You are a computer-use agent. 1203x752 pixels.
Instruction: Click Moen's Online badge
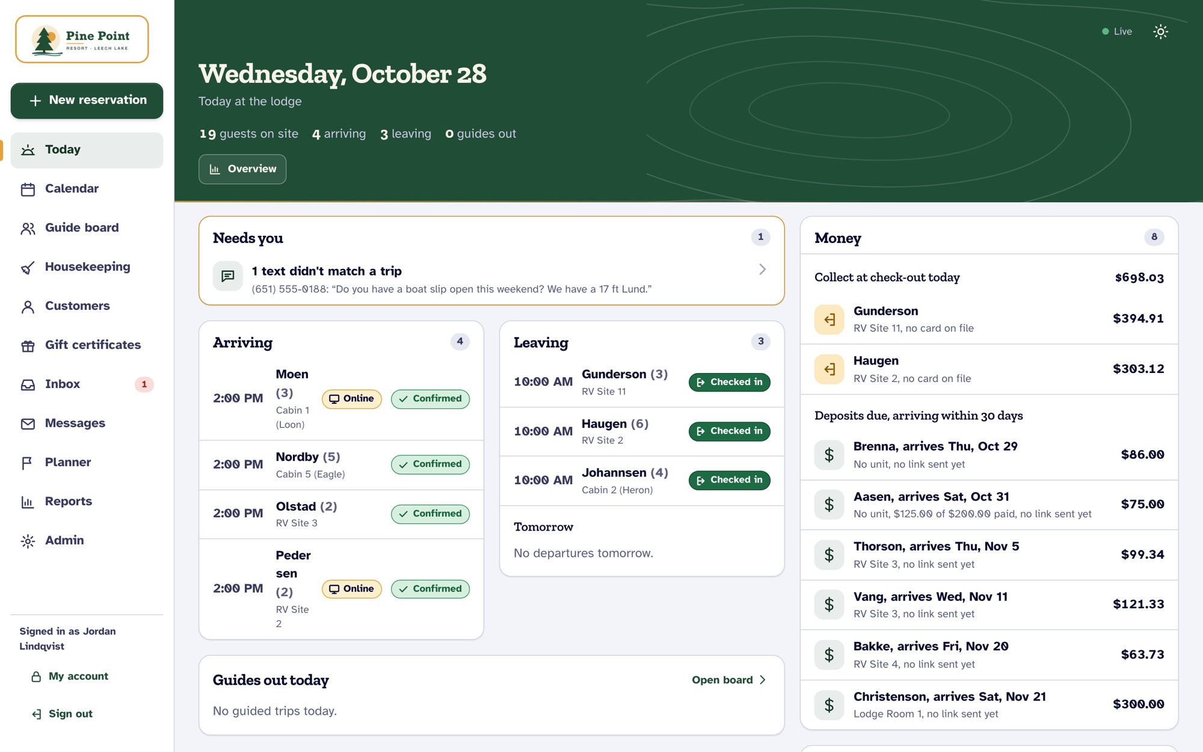point(352,399)
